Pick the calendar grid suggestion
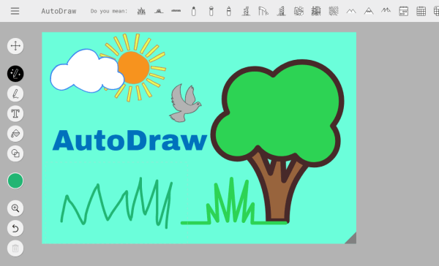The width and height of the screenshot is (439, 266). click(x=421, y=12)
